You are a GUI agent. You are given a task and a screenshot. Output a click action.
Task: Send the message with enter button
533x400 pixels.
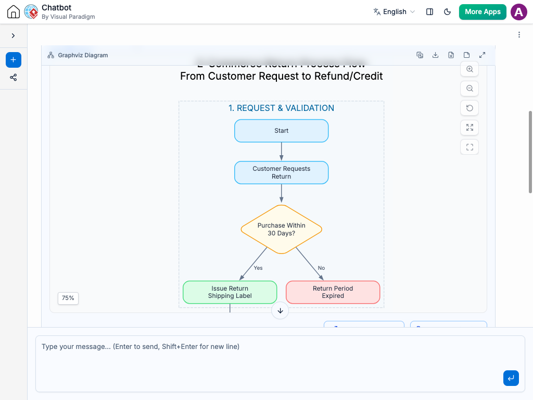click(511, 378)
